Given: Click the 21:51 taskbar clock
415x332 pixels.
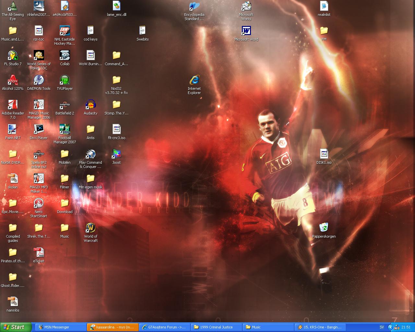Looking at the screenshot, I should tap(406, 327).
